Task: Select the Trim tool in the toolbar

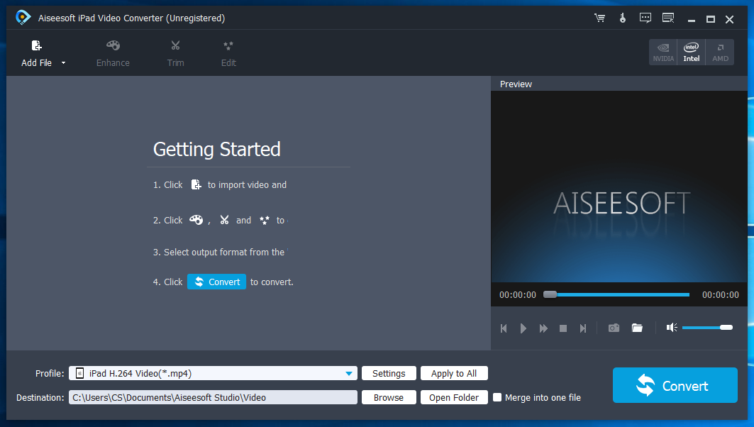Action: click(175, 53)
